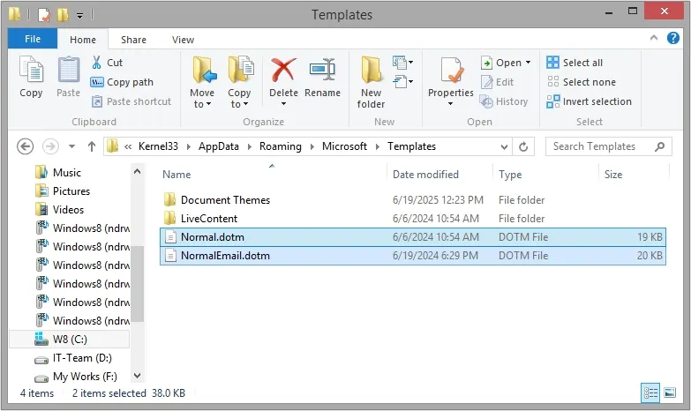Select the Home ribbon tab
The width and height of the screenshot is (691, 411).
83,39
